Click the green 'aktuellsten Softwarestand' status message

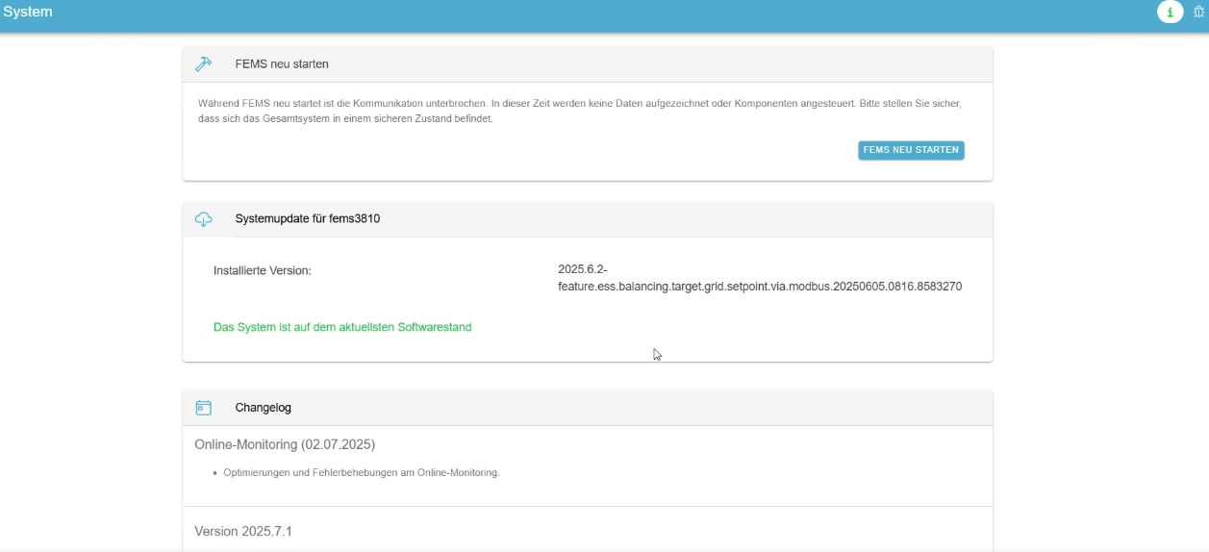pos(342,327)
